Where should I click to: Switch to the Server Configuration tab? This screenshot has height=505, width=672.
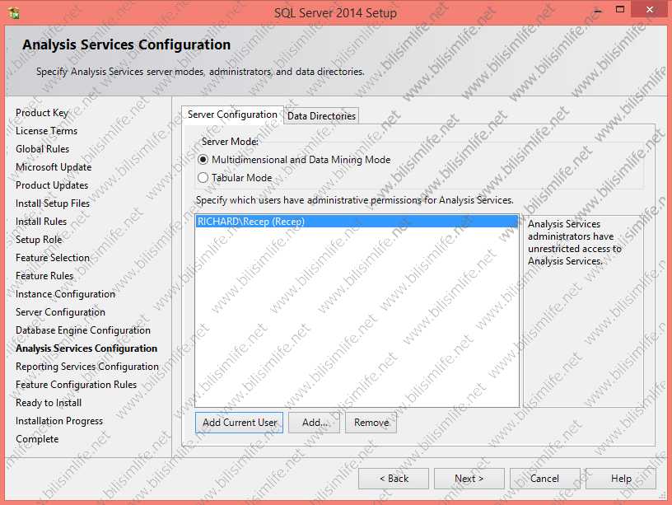click(232, 115)
